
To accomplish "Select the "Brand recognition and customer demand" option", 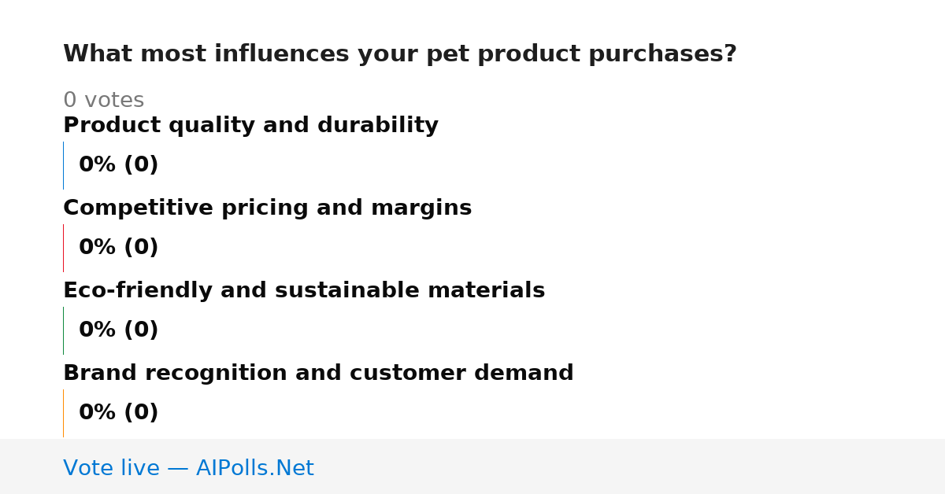I will 318,374.
